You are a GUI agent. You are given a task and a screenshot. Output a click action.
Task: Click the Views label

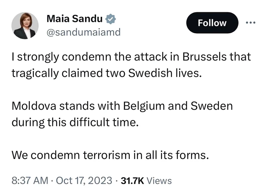coord(159,181)
